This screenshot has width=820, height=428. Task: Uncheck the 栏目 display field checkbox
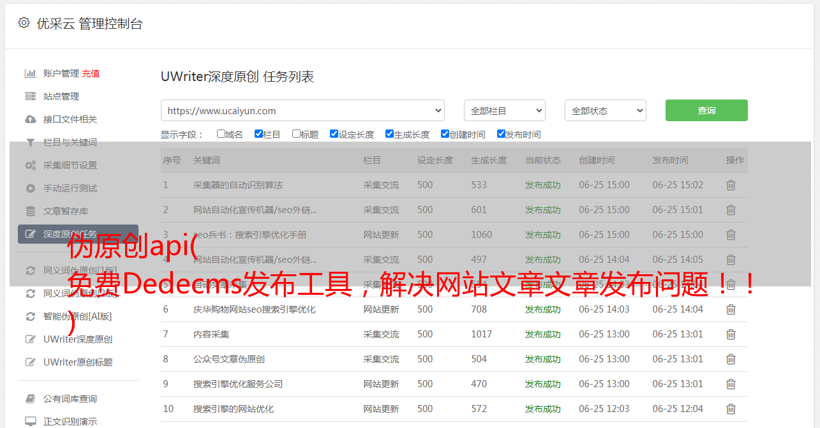pyautogui.click(x=258, y=134)
